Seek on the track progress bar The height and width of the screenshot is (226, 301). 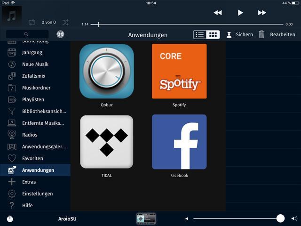[187, 24]
